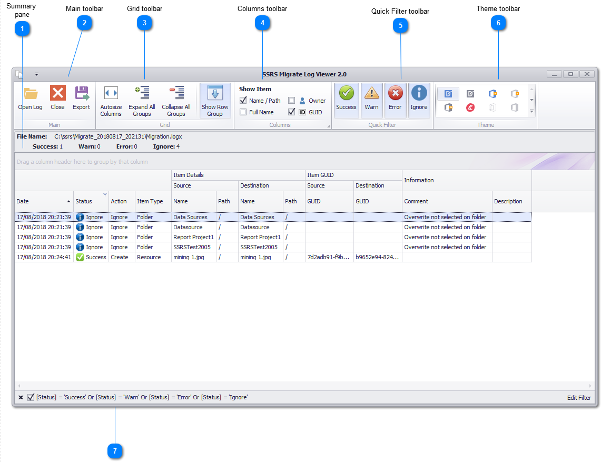Click the horizontal scrollbar right arrow
The image size is (601, 462).
pyautogui.click(x=590, y=386)
